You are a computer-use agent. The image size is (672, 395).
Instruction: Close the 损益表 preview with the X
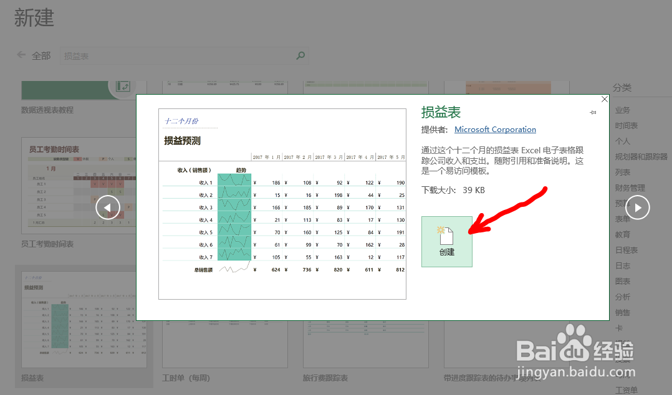[x=603, y=98]
